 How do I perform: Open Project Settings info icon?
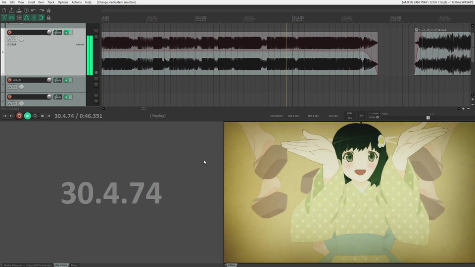(26, 10)
